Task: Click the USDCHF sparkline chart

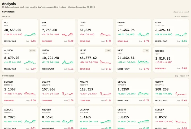Action: [x=143, y=122]
